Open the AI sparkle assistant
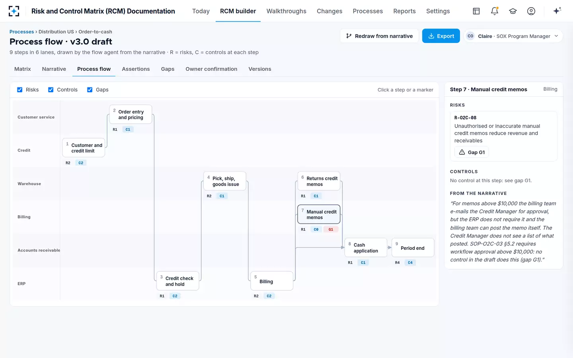 pyautogui.click(x=557, y=11)
